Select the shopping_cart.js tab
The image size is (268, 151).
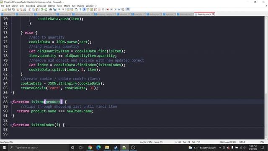click(x=204, y=14)
